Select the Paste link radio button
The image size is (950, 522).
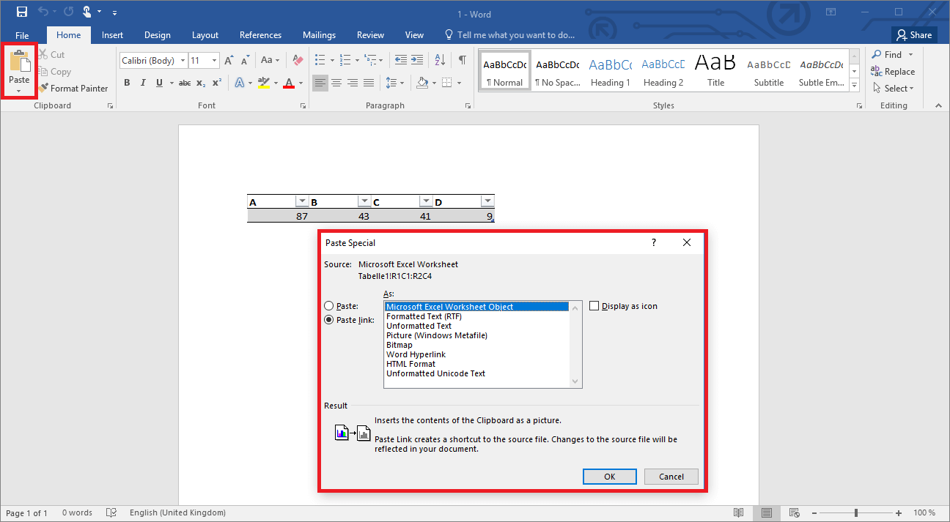[x=329, y=320]
